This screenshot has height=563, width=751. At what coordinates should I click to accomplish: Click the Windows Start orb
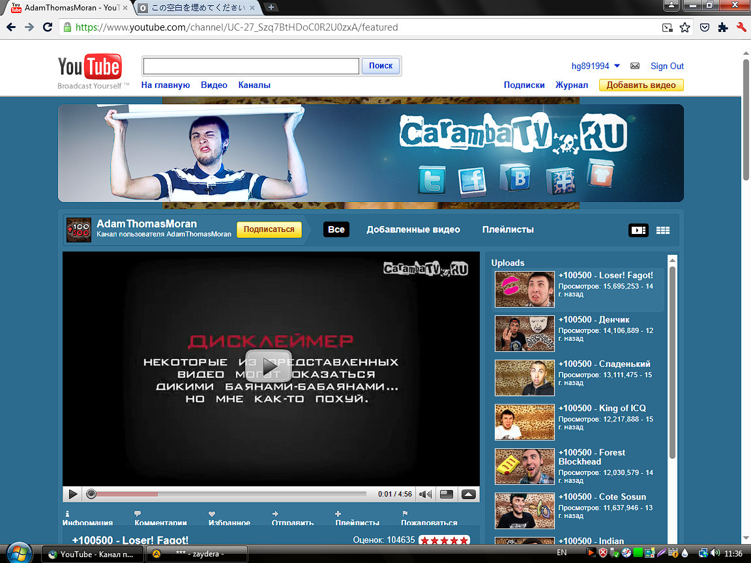tap(19, 553)
